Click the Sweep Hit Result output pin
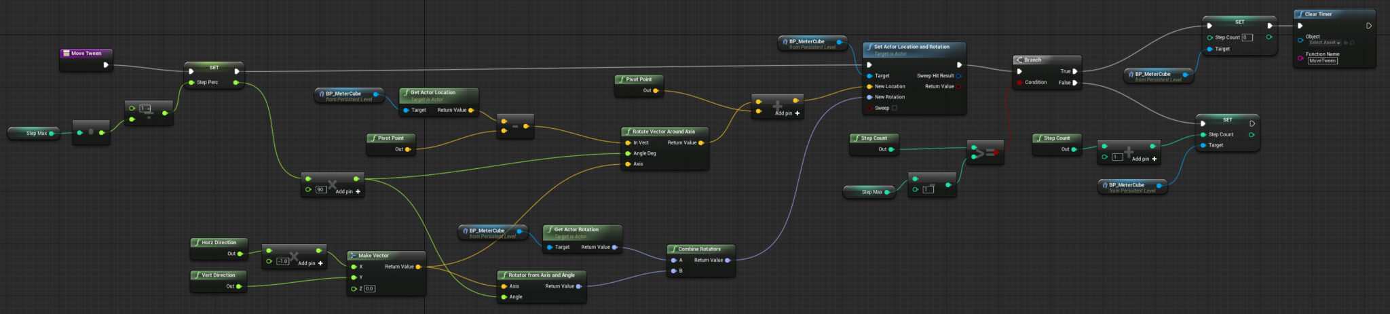 pyautogui.click(x=958, y=76)
